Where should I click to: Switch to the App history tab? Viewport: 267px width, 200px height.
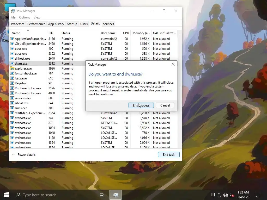coord(56,24)
